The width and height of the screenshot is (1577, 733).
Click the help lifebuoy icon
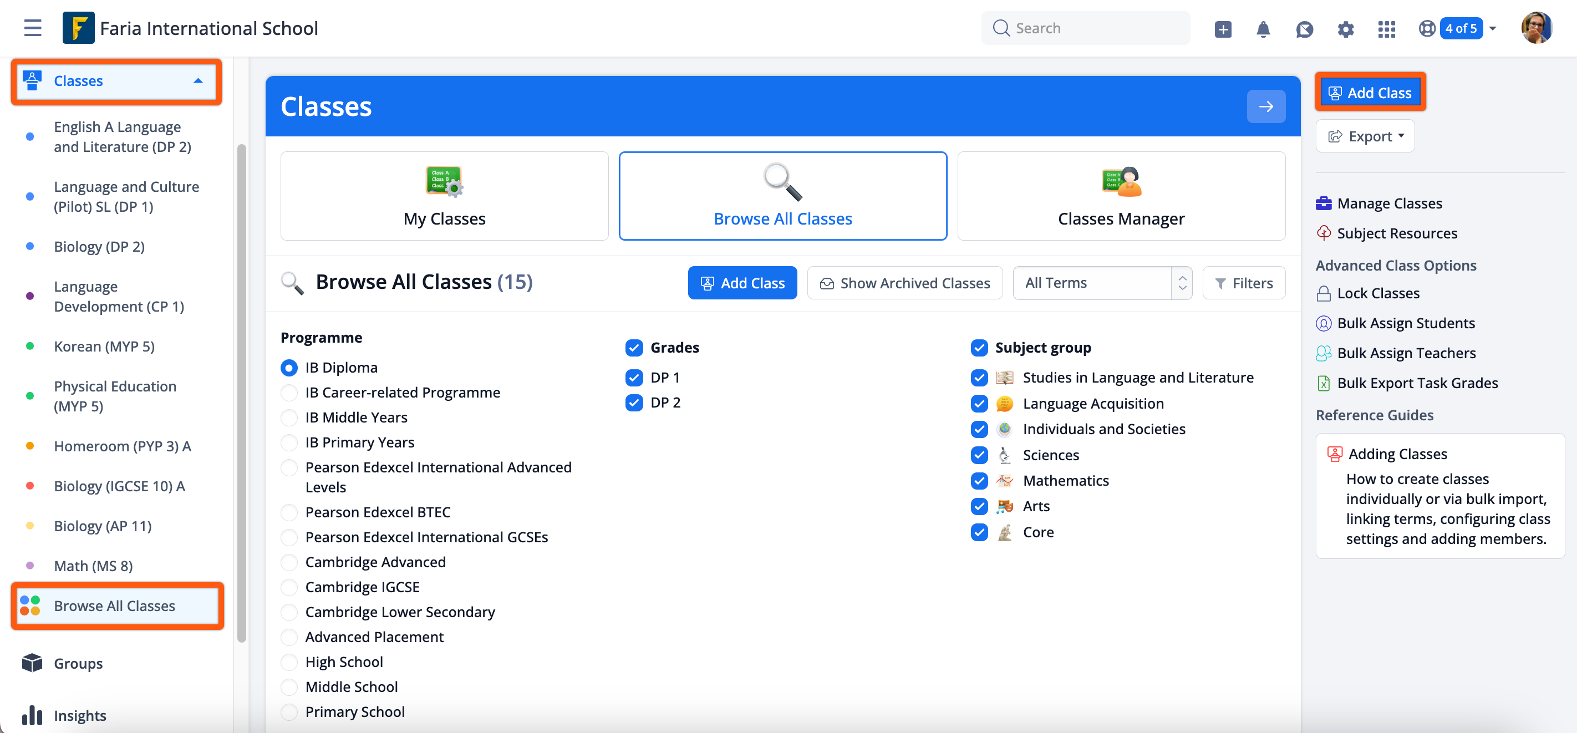(x=1427, y=29)
